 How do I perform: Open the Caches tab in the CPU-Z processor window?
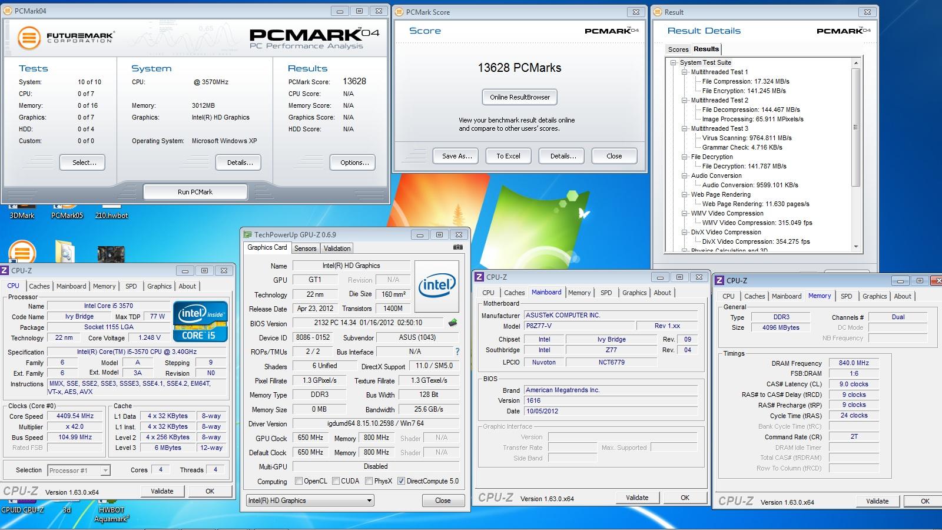39,286
